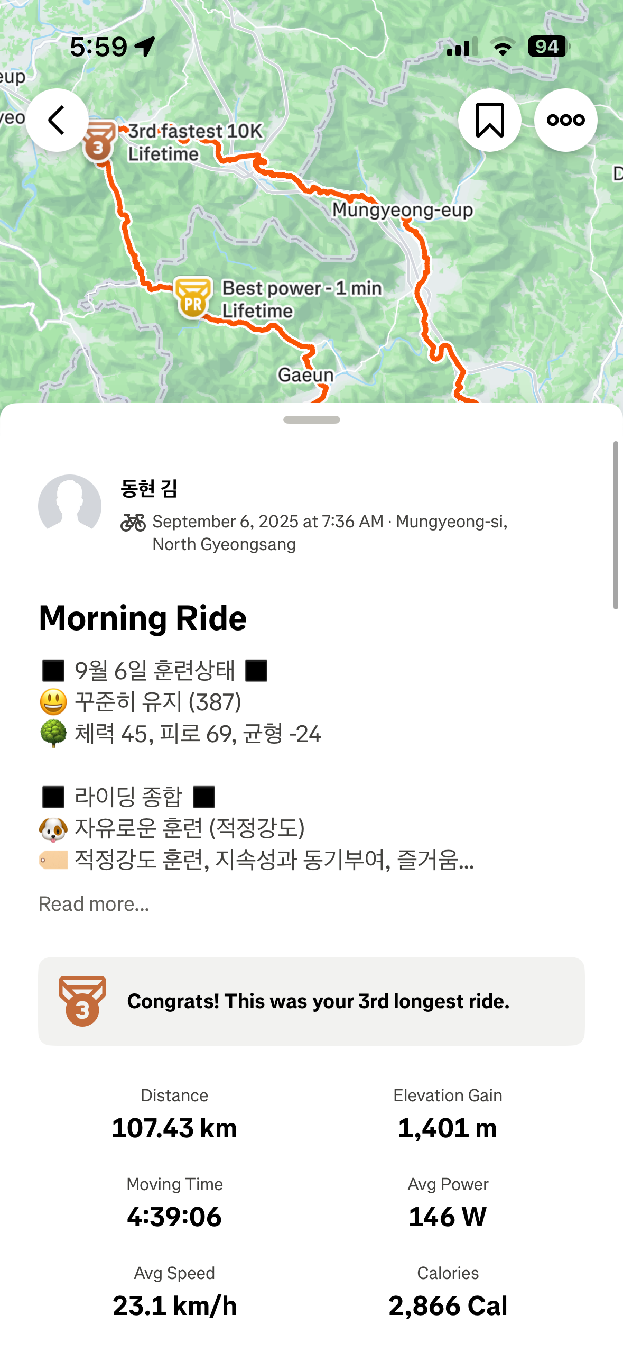Viewport: 623px width, 1352px height.
Task: Open the three-dot more options menu
Action: pyautogui.click(x=565, y=120)
